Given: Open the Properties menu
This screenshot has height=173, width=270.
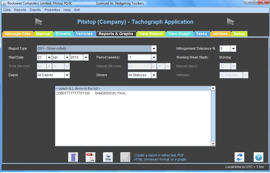Looking at the screenshot, I should pyautogui.click(x=52, y=10).
